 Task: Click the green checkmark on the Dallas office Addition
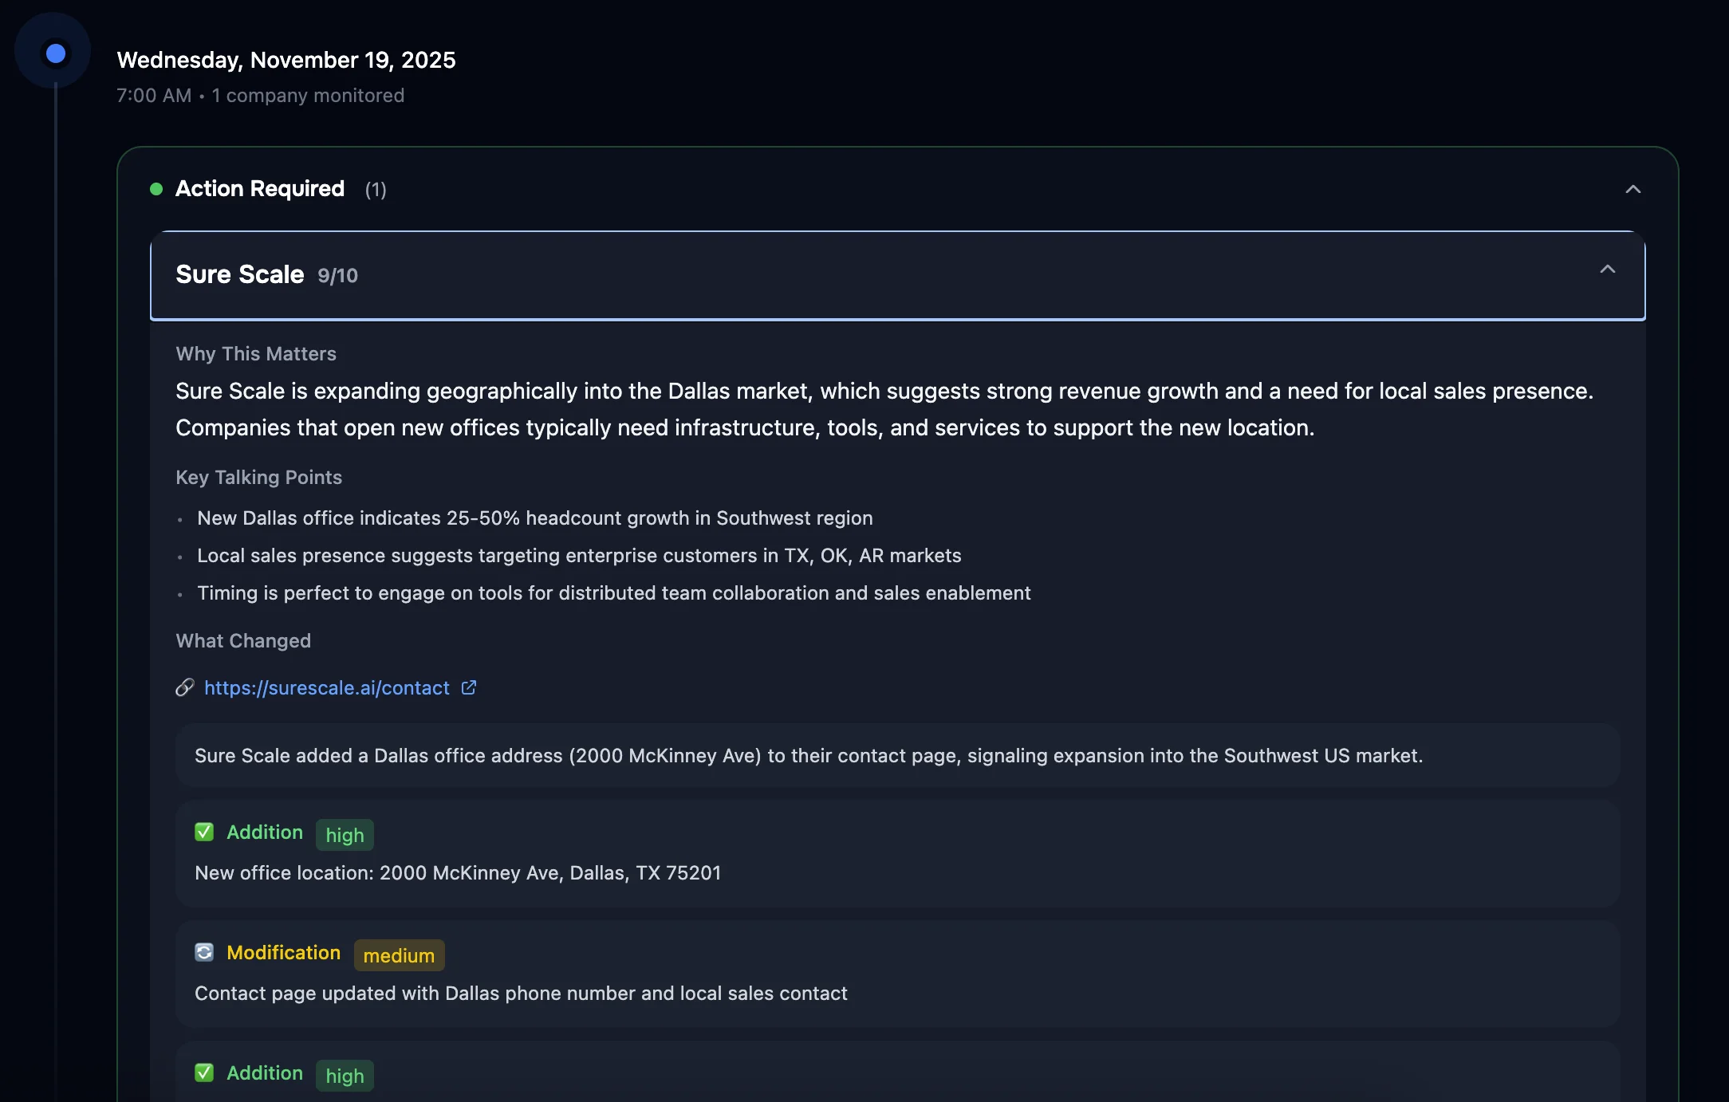[204, 832]
